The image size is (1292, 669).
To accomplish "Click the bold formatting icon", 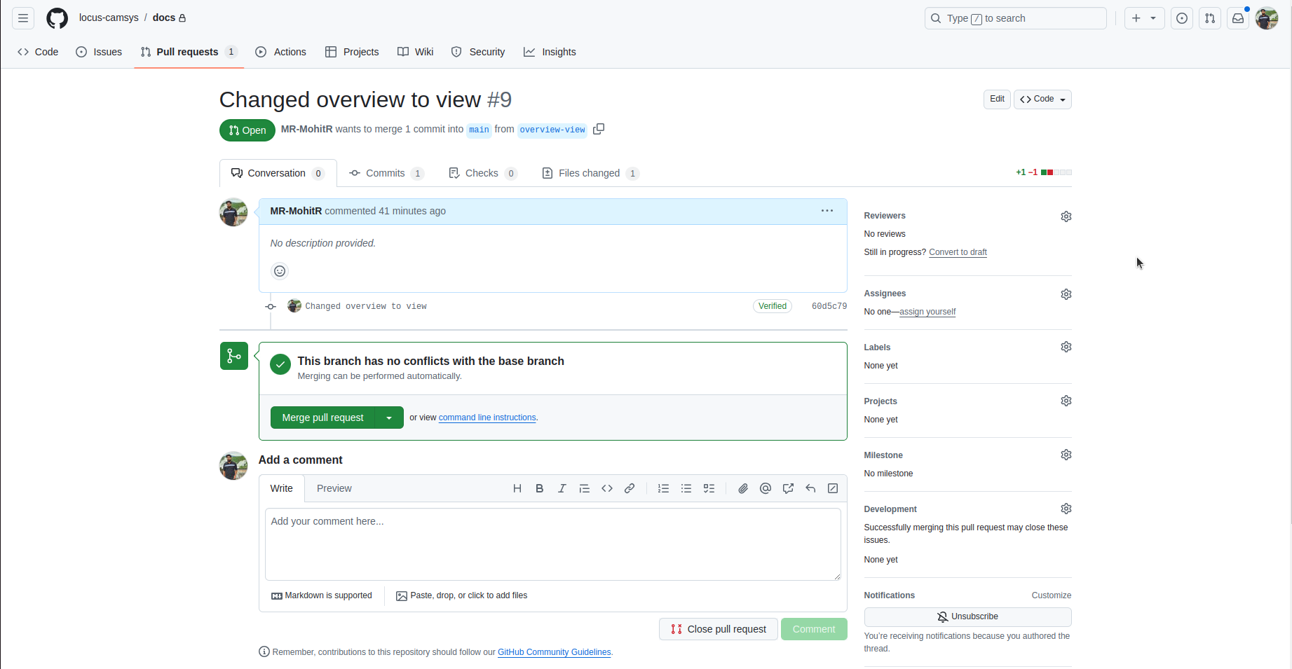I will [x=539, y=488].
